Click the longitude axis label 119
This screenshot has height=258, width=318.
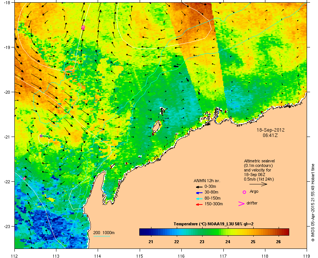[307, 256]
